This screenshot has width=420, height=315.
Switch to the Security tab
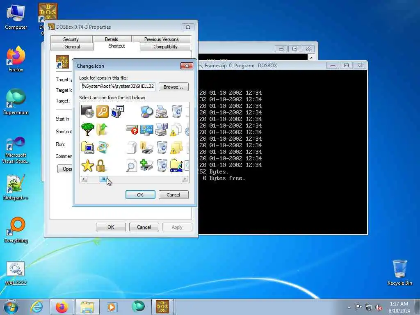pos(71,39)
